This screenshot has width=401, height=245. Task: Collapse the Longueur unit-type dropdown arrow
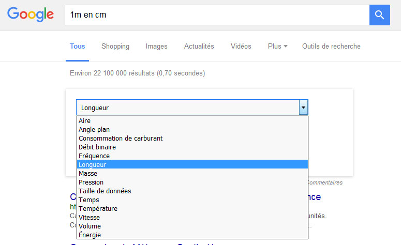(304, 108)
